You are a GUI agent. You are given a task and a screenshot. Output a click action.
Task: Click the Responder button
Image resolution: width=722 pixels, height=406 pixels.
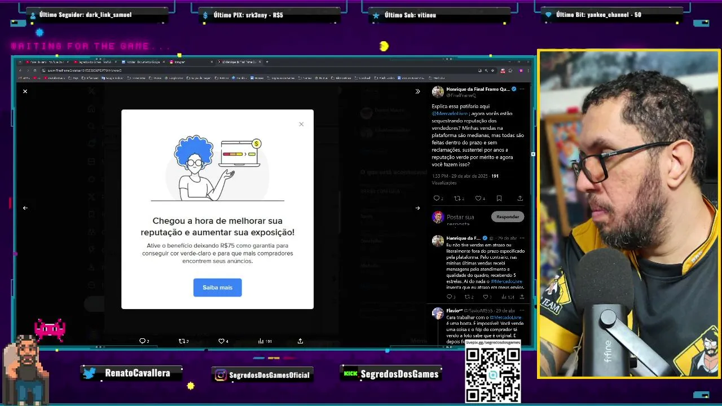(508, 217)
